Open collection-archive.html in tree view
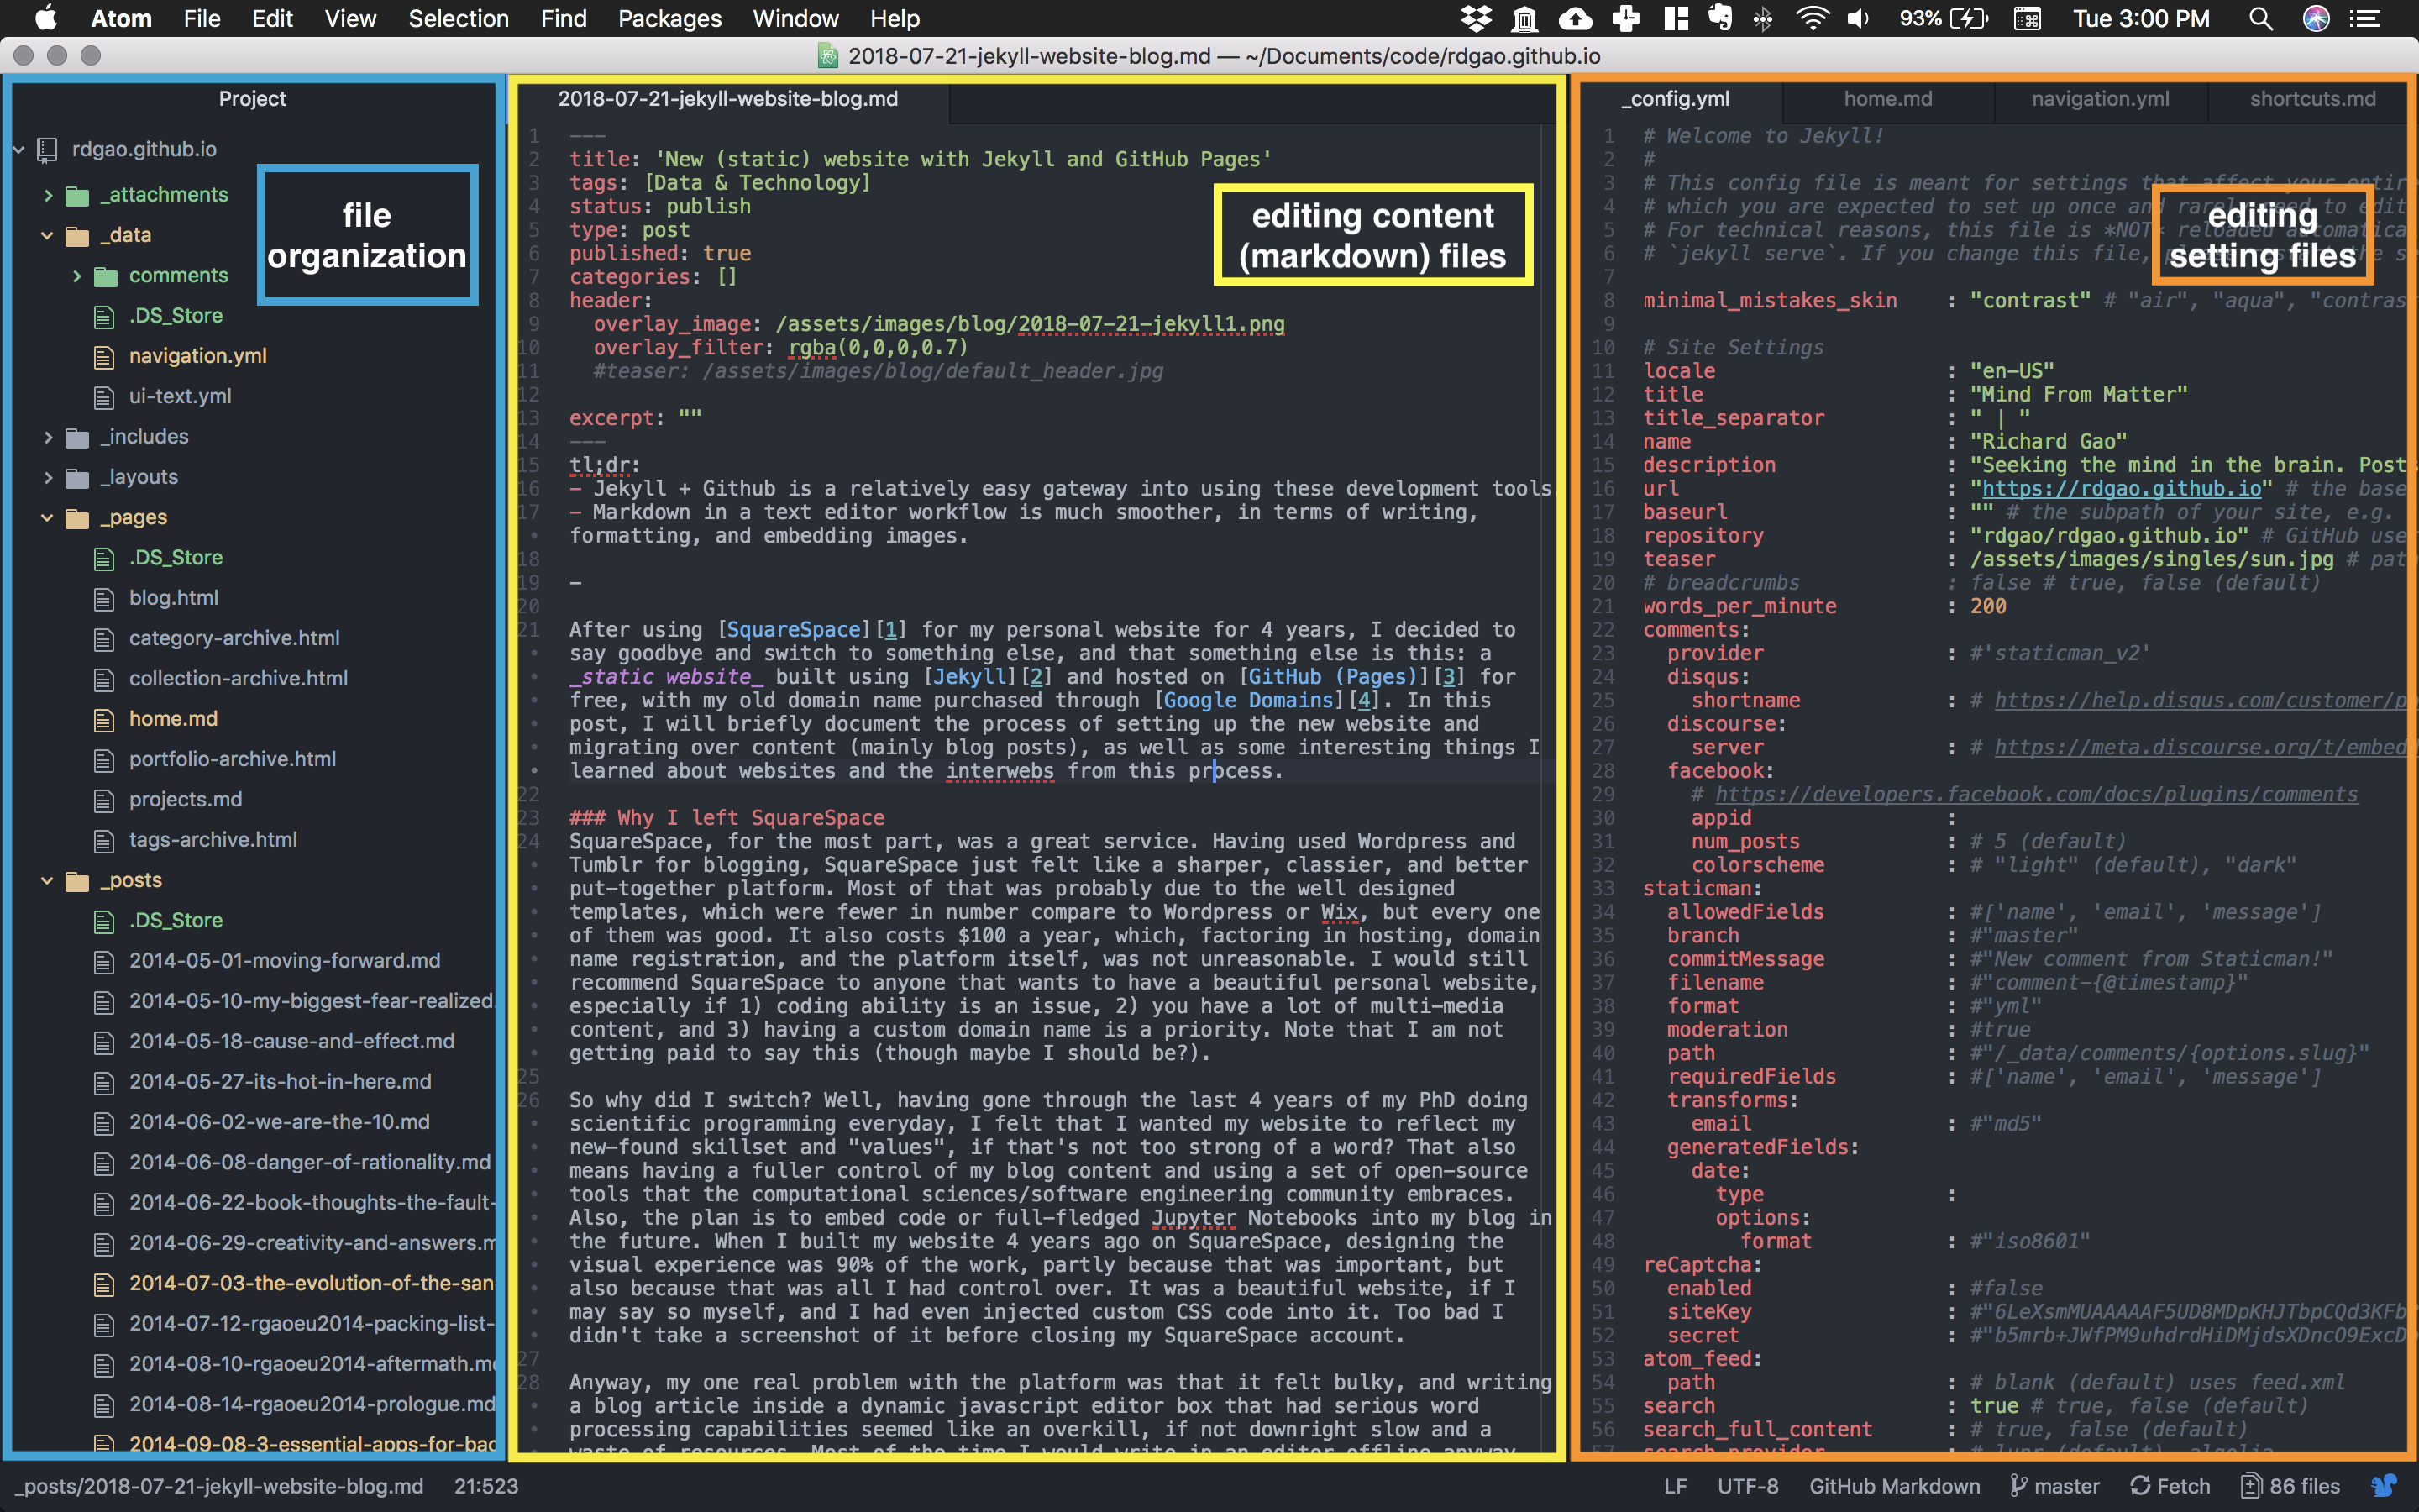Image resolution: width=2419 pixels, height=1512 pixels. pos(238,678)
